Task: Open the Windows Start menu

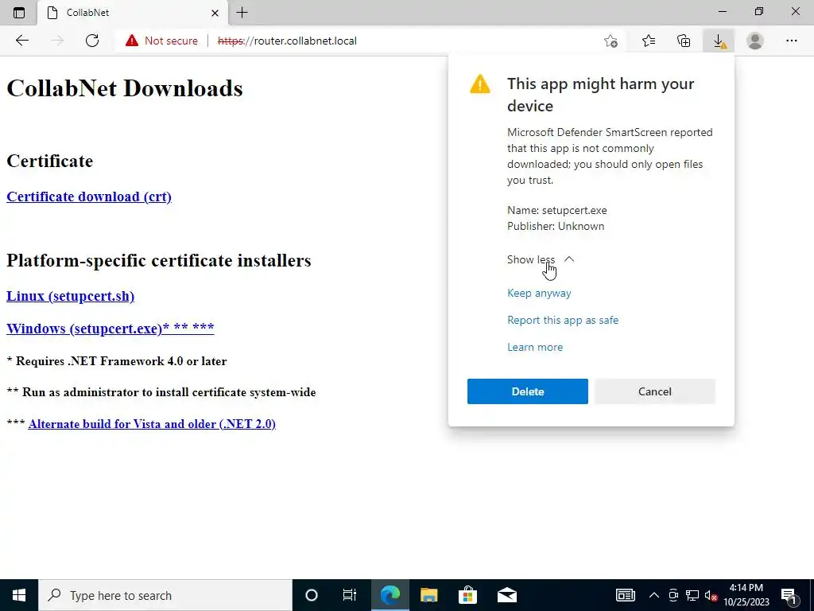Action: click(19, 595)
